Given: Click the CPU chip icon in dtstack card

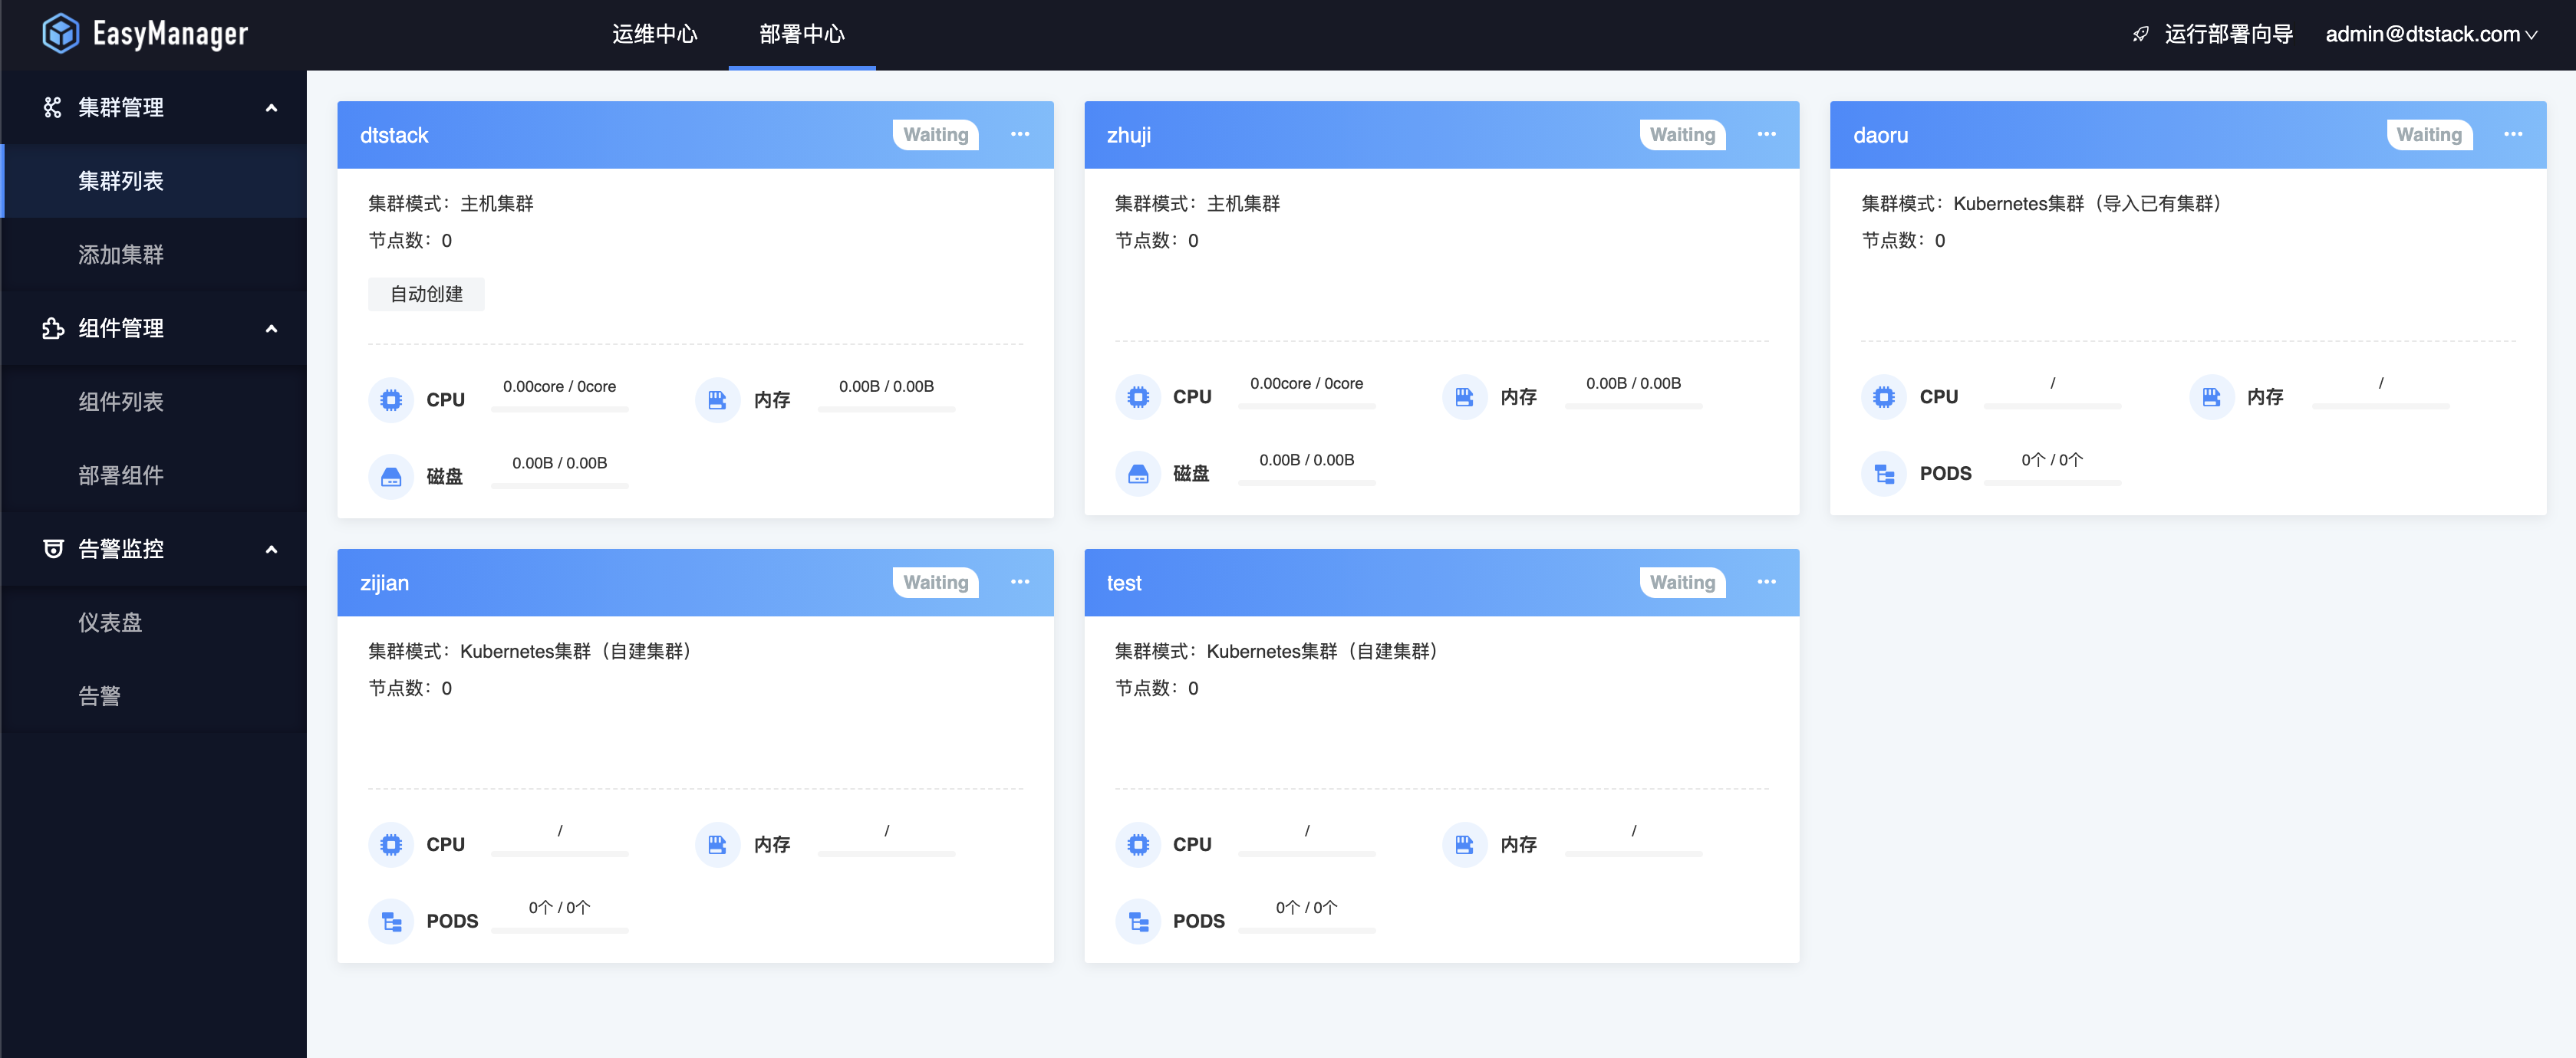Looking at the screenshot, I should pos(391,399).
